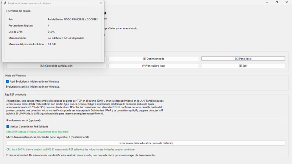The width and height of the screenshot is (292, 164).
Task: Click [M] Control de participación button
Action: [x=57, y=66]
